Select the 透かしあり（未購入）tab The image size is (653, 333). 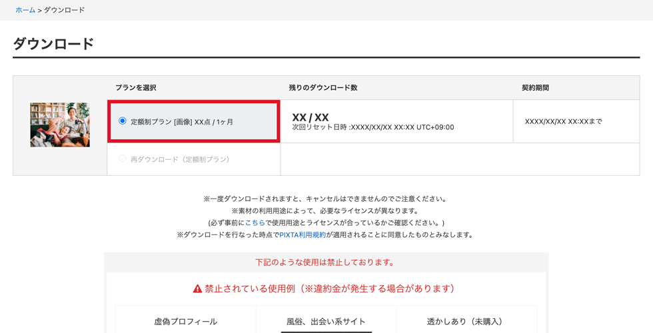(466, 321)
